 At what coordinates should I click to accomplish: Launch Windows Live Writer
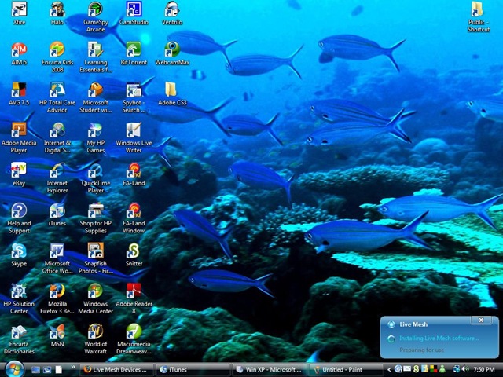coord(134,138)
